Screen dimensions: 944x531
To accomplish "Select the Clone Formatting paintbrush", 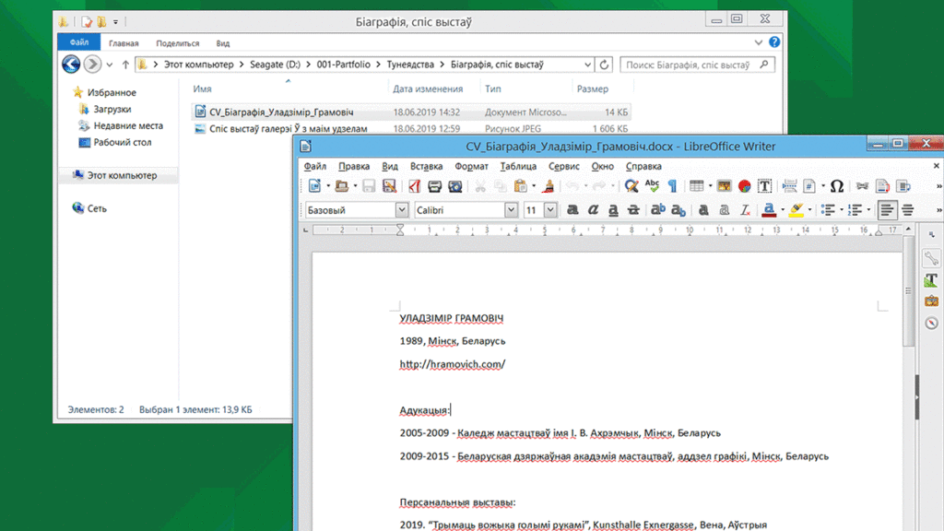I will tap(548, 186).
